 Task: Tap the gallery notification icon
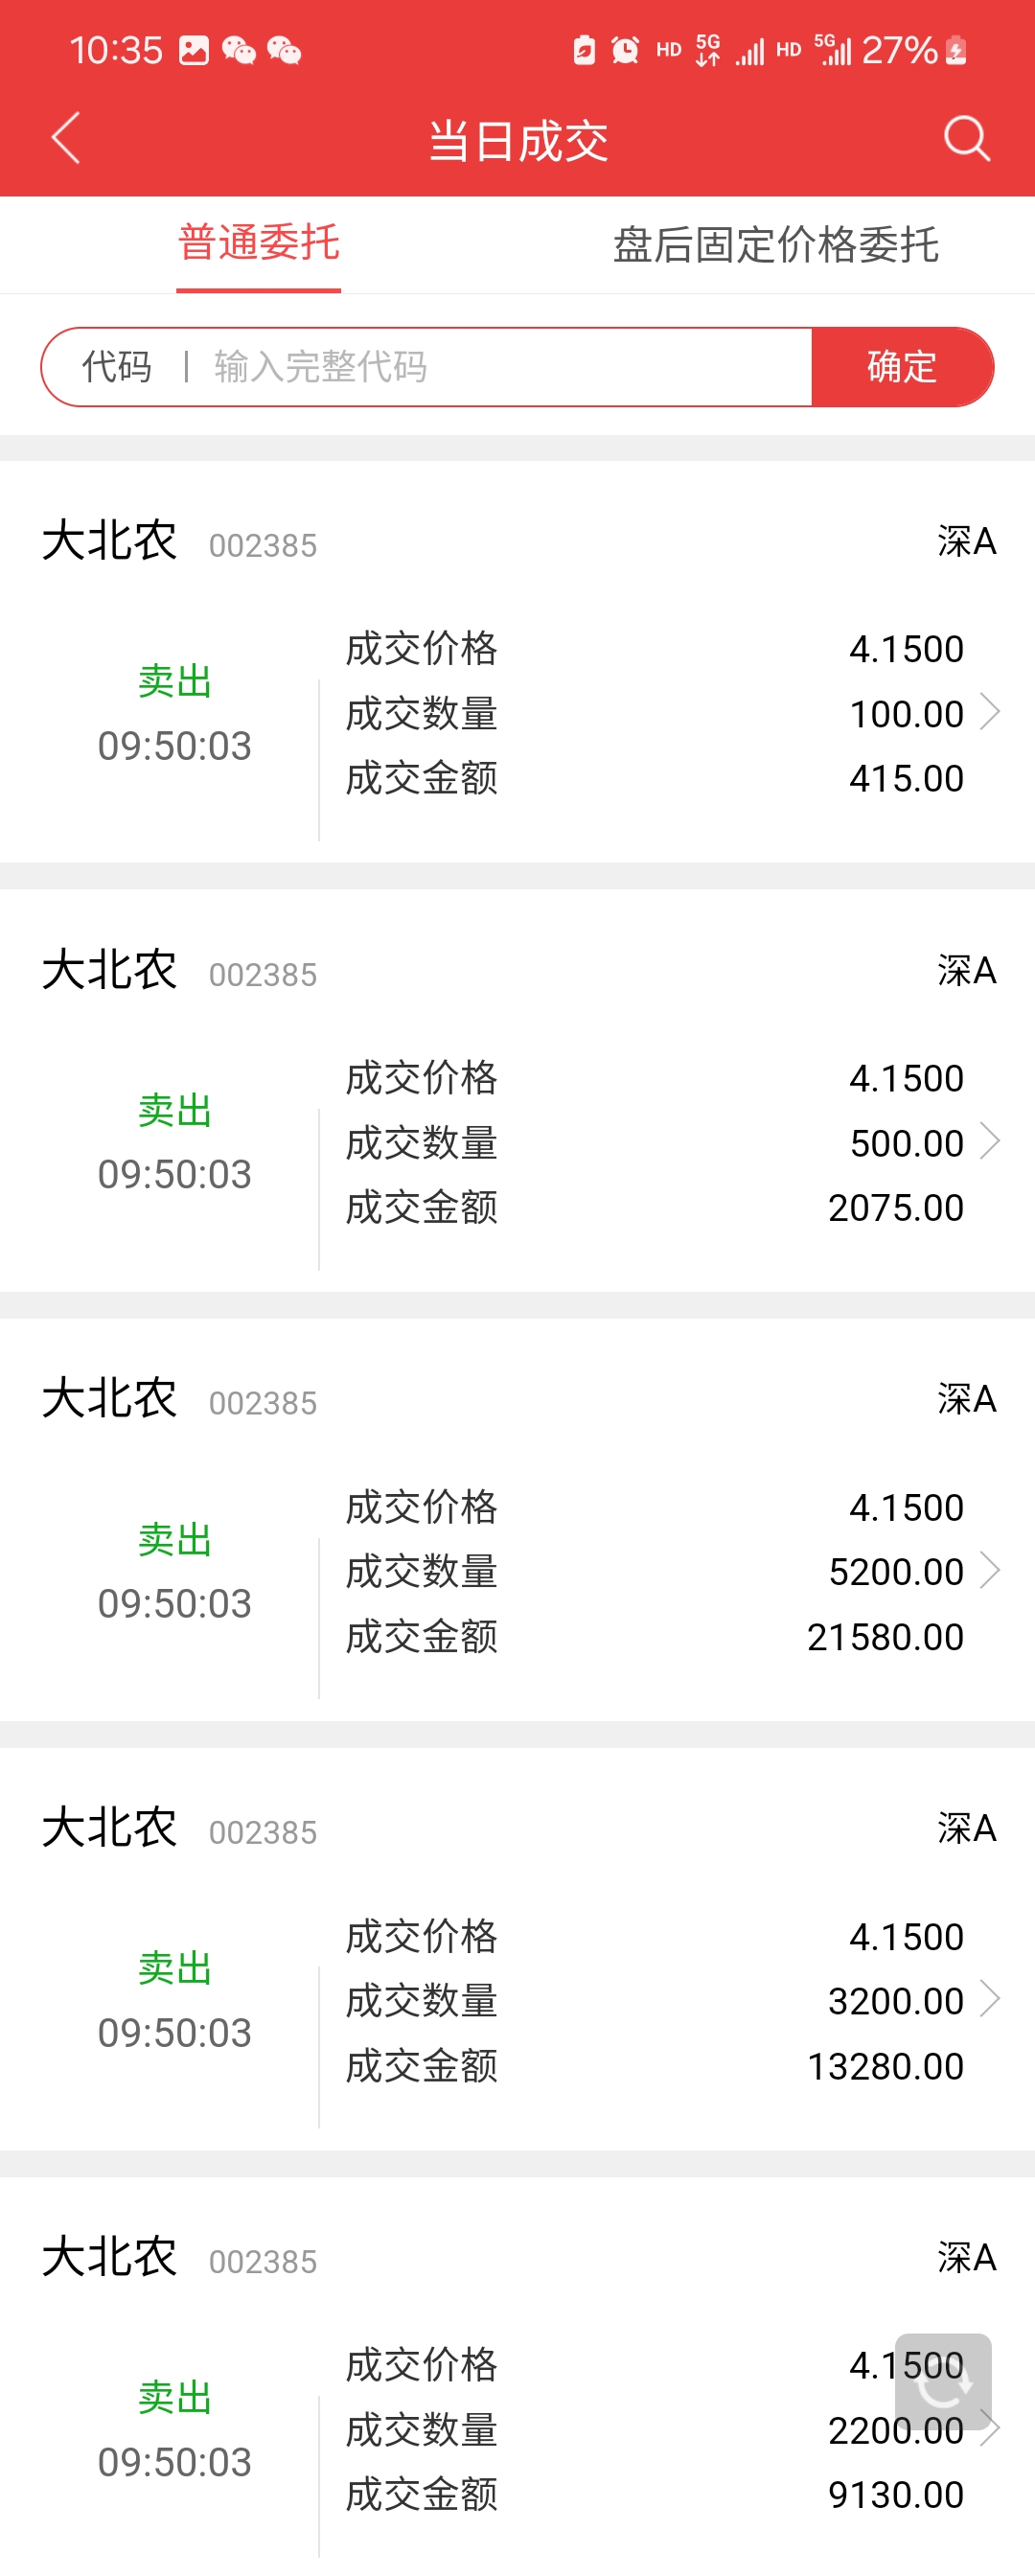click(x=193, y=50)
